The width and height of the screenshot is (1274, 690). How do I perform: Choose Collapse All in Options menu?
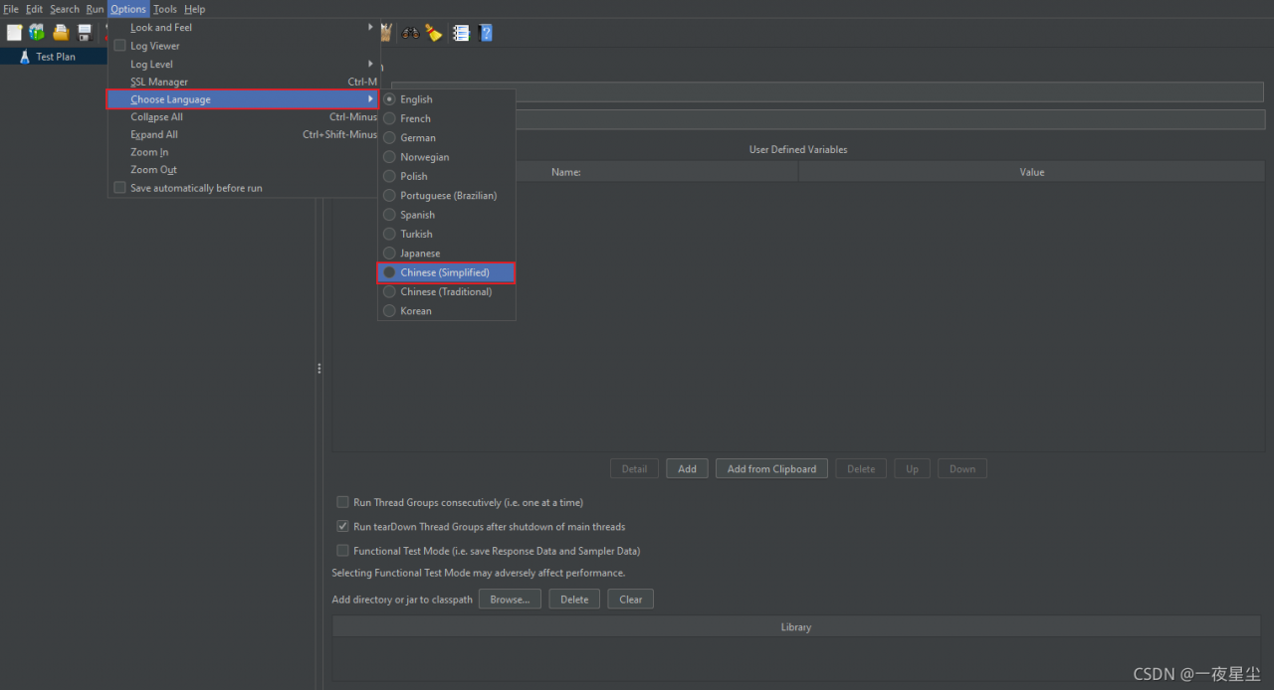[x=244, y=117]
